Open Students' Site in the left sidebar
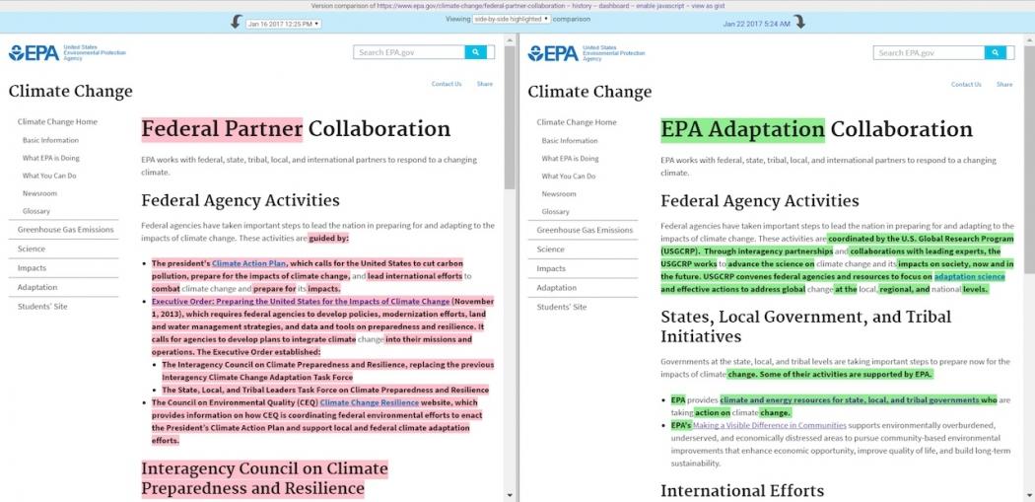 click(x=42, y=307)
